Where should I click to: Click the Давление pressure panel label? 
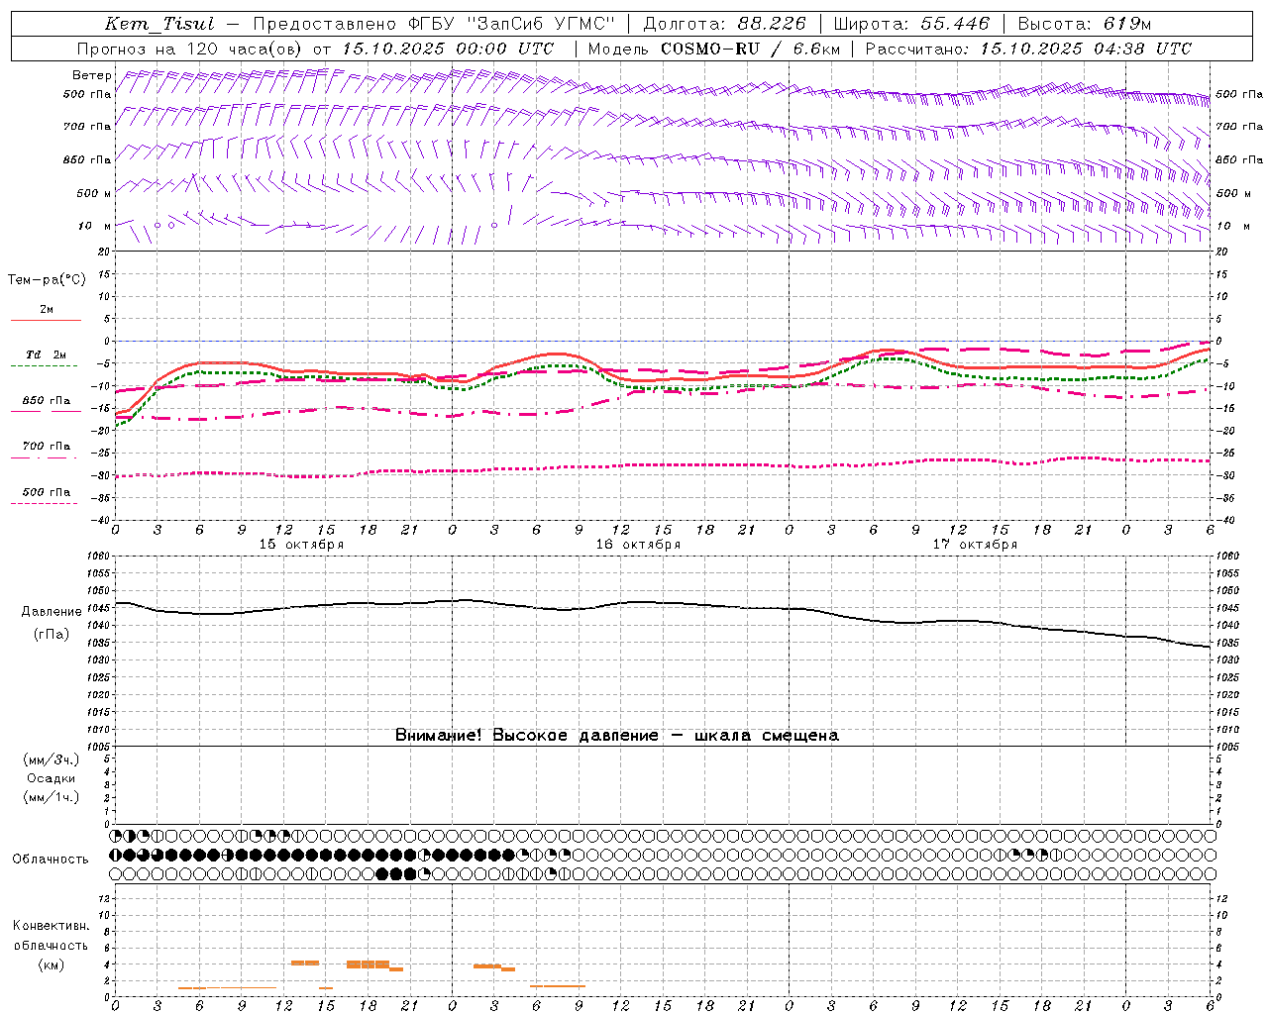pos(52,612)
